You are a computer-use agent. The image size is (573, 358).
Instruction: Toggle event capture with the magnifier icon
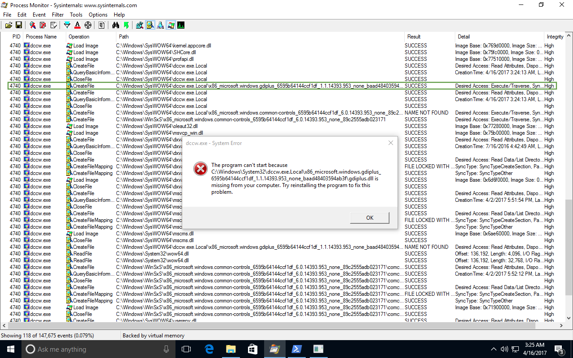33,25
